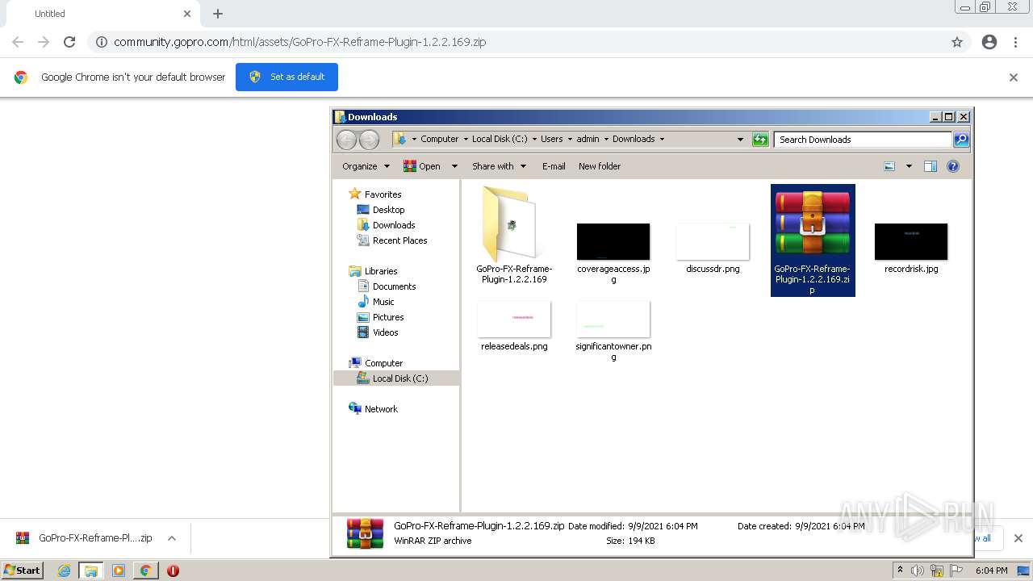Select the releasedeals.png file
Image resolution: width=1033 pixels, height=581 pixels.
point(514,325)
